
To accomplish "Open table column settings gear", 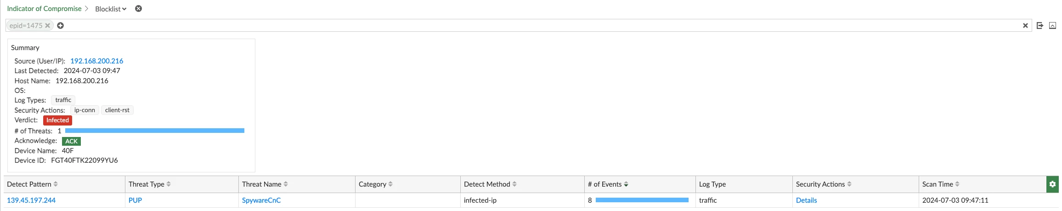I will (1052, 184).
